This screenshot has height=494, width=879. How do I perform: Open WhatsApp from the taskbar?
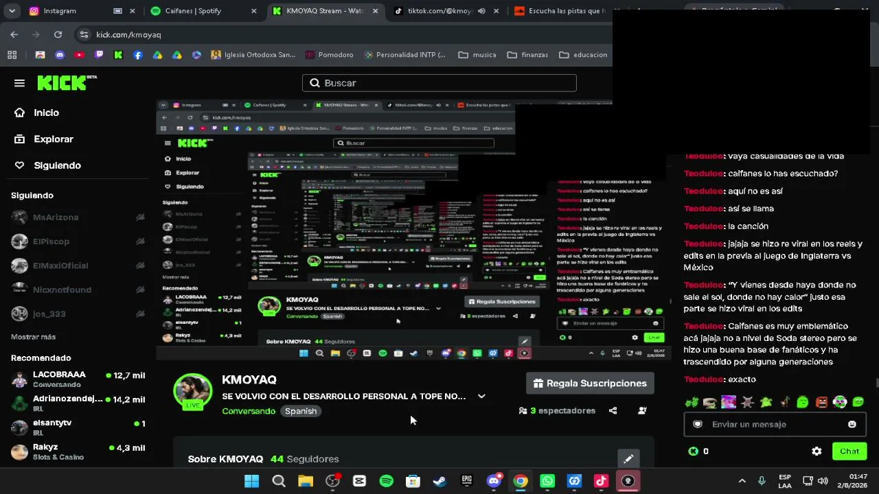547,481
